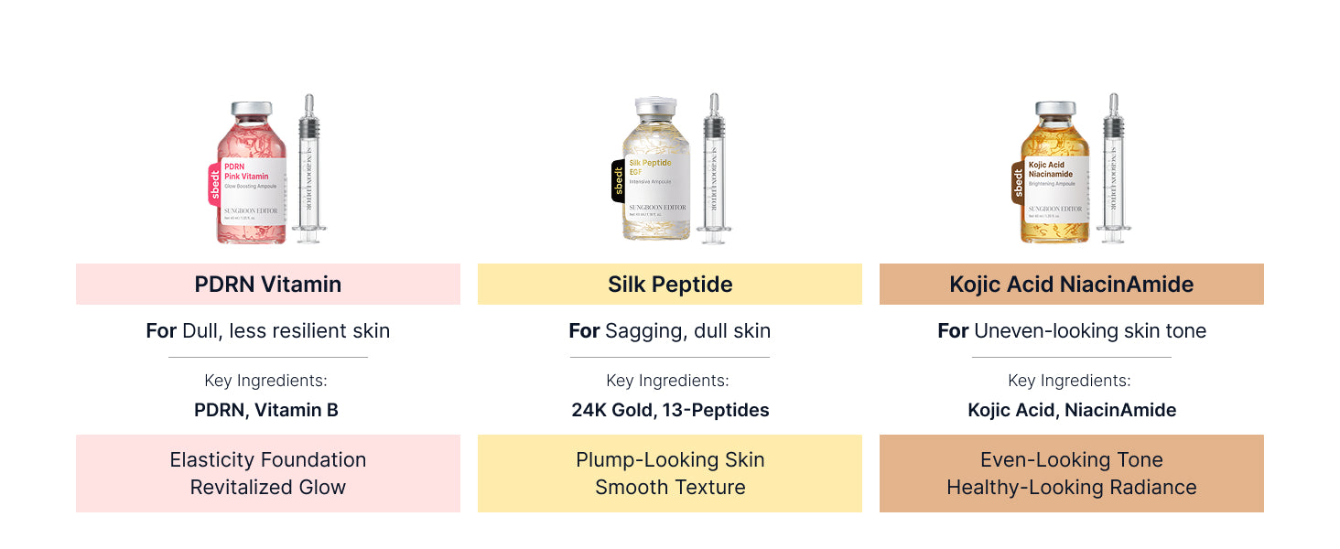Click the brown sbedt tag on Kojic Acid bottle
Viewport: 1340px width, 549px height.
pos(1017,183)
